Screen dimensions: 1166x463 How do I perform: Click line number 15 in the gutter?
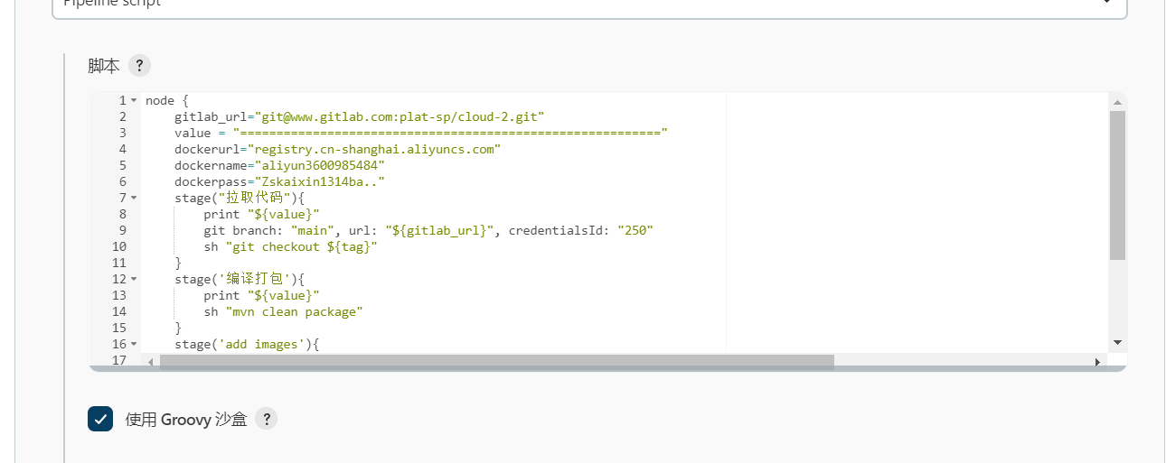click(119, 328)
